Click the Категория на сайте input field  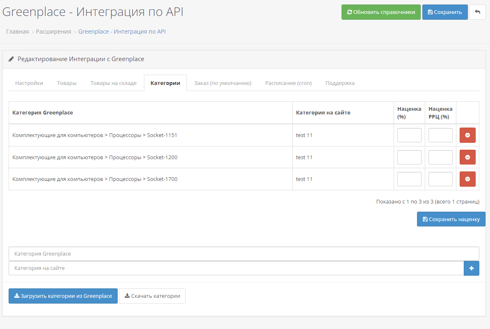[x=236, y=268]
